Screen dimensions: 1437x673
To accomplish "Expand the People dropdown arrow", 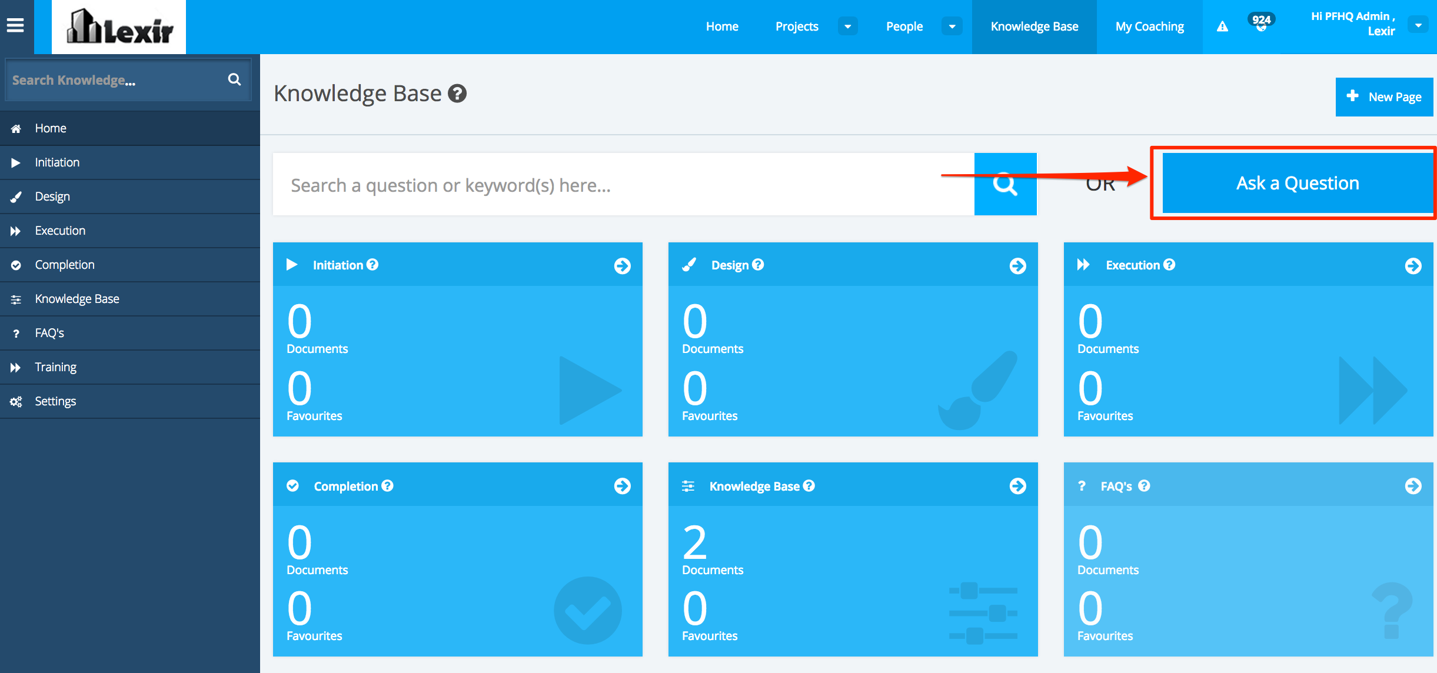I will point(952,26).
